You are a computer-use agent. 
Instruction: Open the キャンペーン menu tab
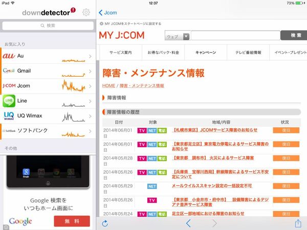click(x=206, y=53)
